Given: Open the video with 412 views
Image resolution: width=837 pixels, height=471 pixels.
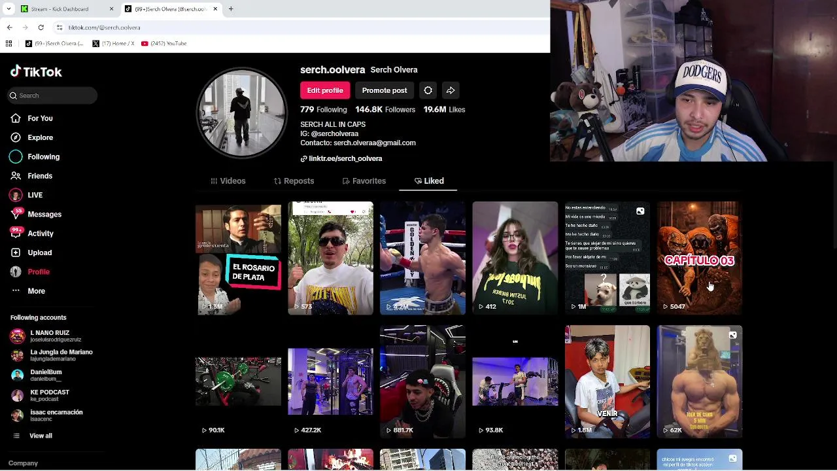Looking at the screenshot, I should coord(515,258).
